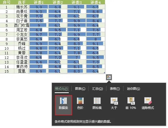168x128 pixels.
Task: Select the cell containing 白子画
Action: pos(22,21)
